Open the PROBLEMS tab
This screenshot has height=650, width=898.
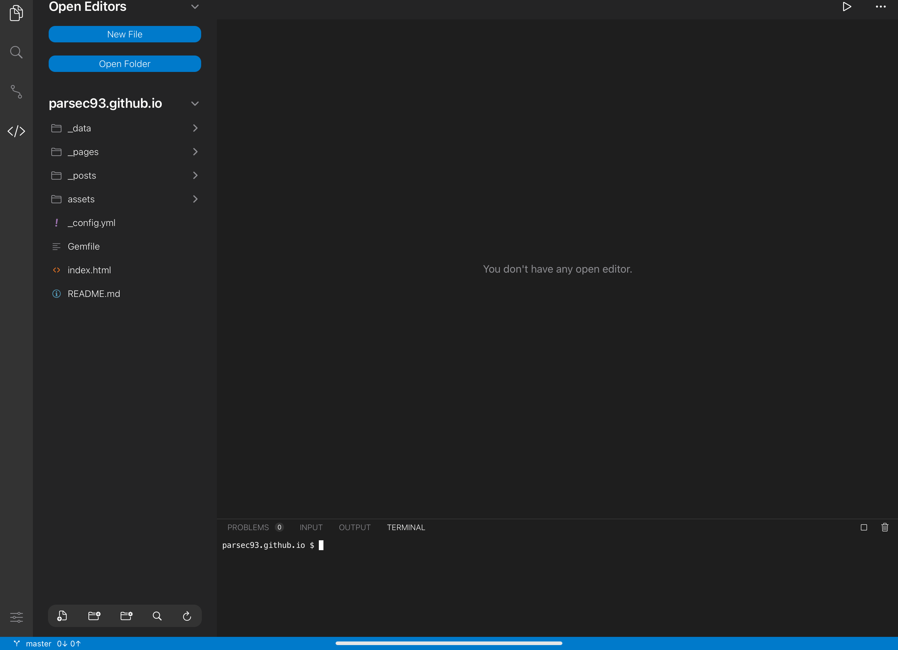248,527
